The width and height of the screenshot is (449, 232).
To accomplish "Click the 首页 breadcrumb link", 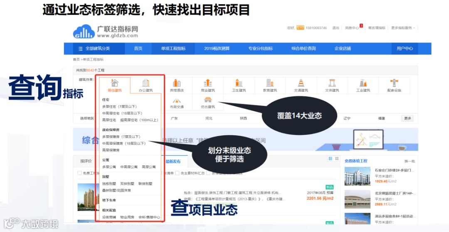I will (x=76, y=59).
